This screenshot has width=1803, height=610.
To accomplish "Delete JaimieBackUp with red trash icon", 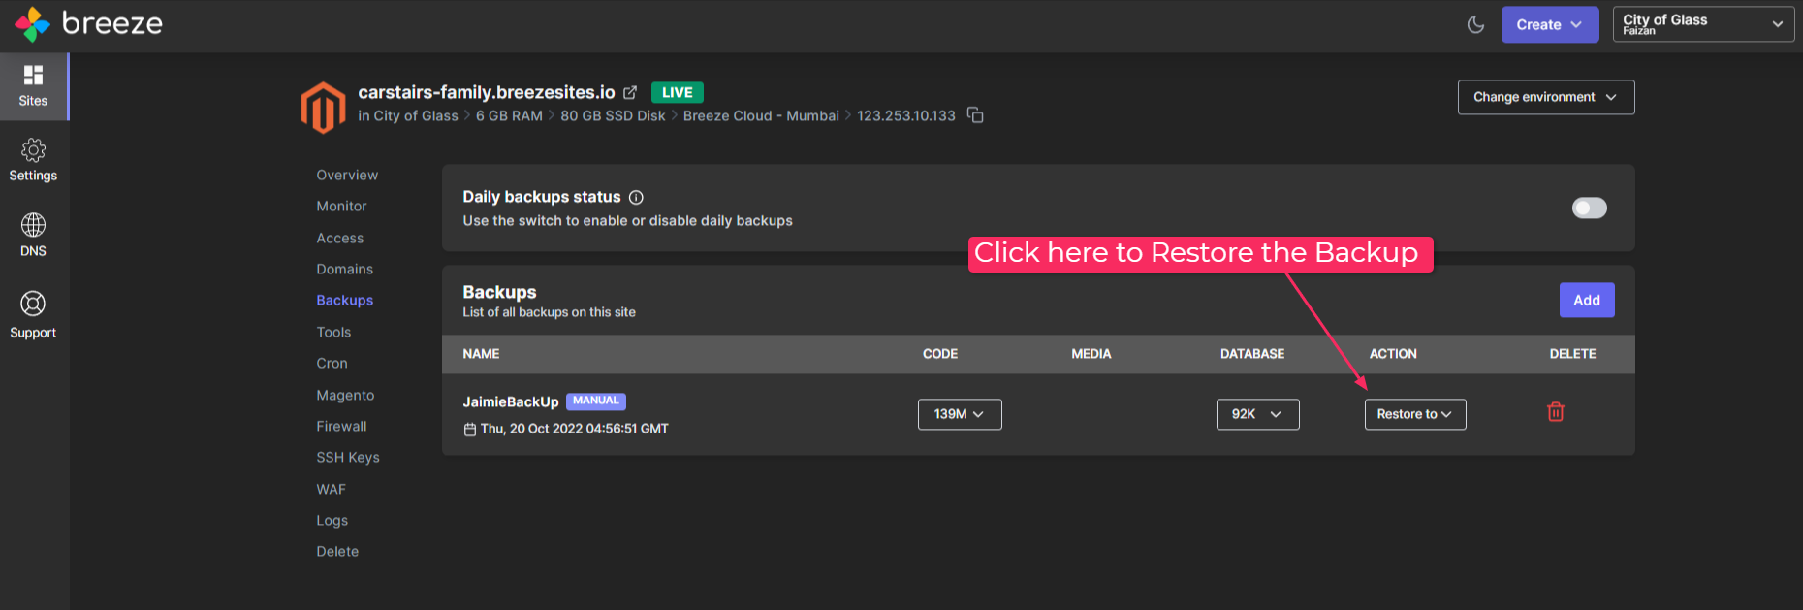I will coord(1556,412).
